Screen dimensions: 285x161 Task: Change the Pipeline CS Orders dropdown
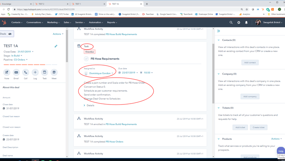[x=21, y=59]
